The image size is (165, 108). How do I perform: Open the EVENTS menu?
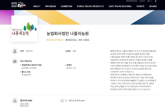(x=141, y=6)
